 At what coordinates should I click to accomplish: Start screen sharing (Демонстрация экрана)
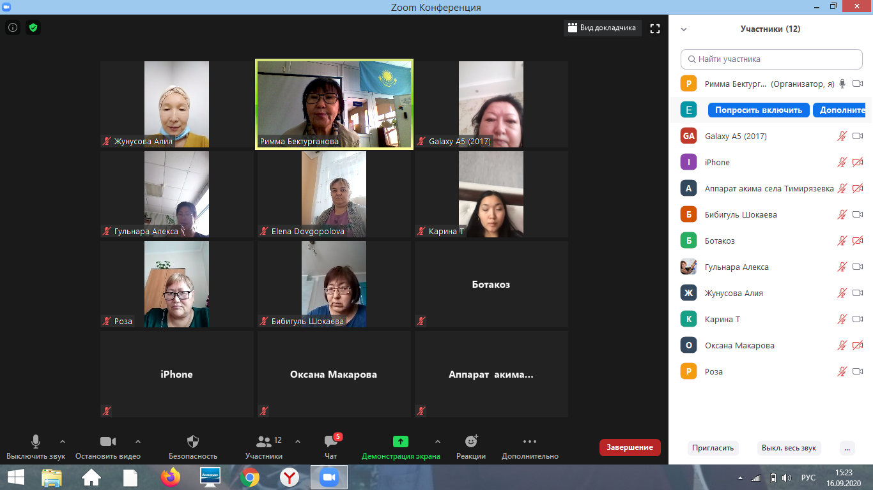click(x=400, y=442)
